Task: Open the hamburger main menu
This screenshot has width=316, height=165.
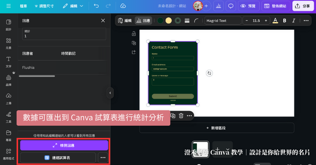Action: point(8,6)
